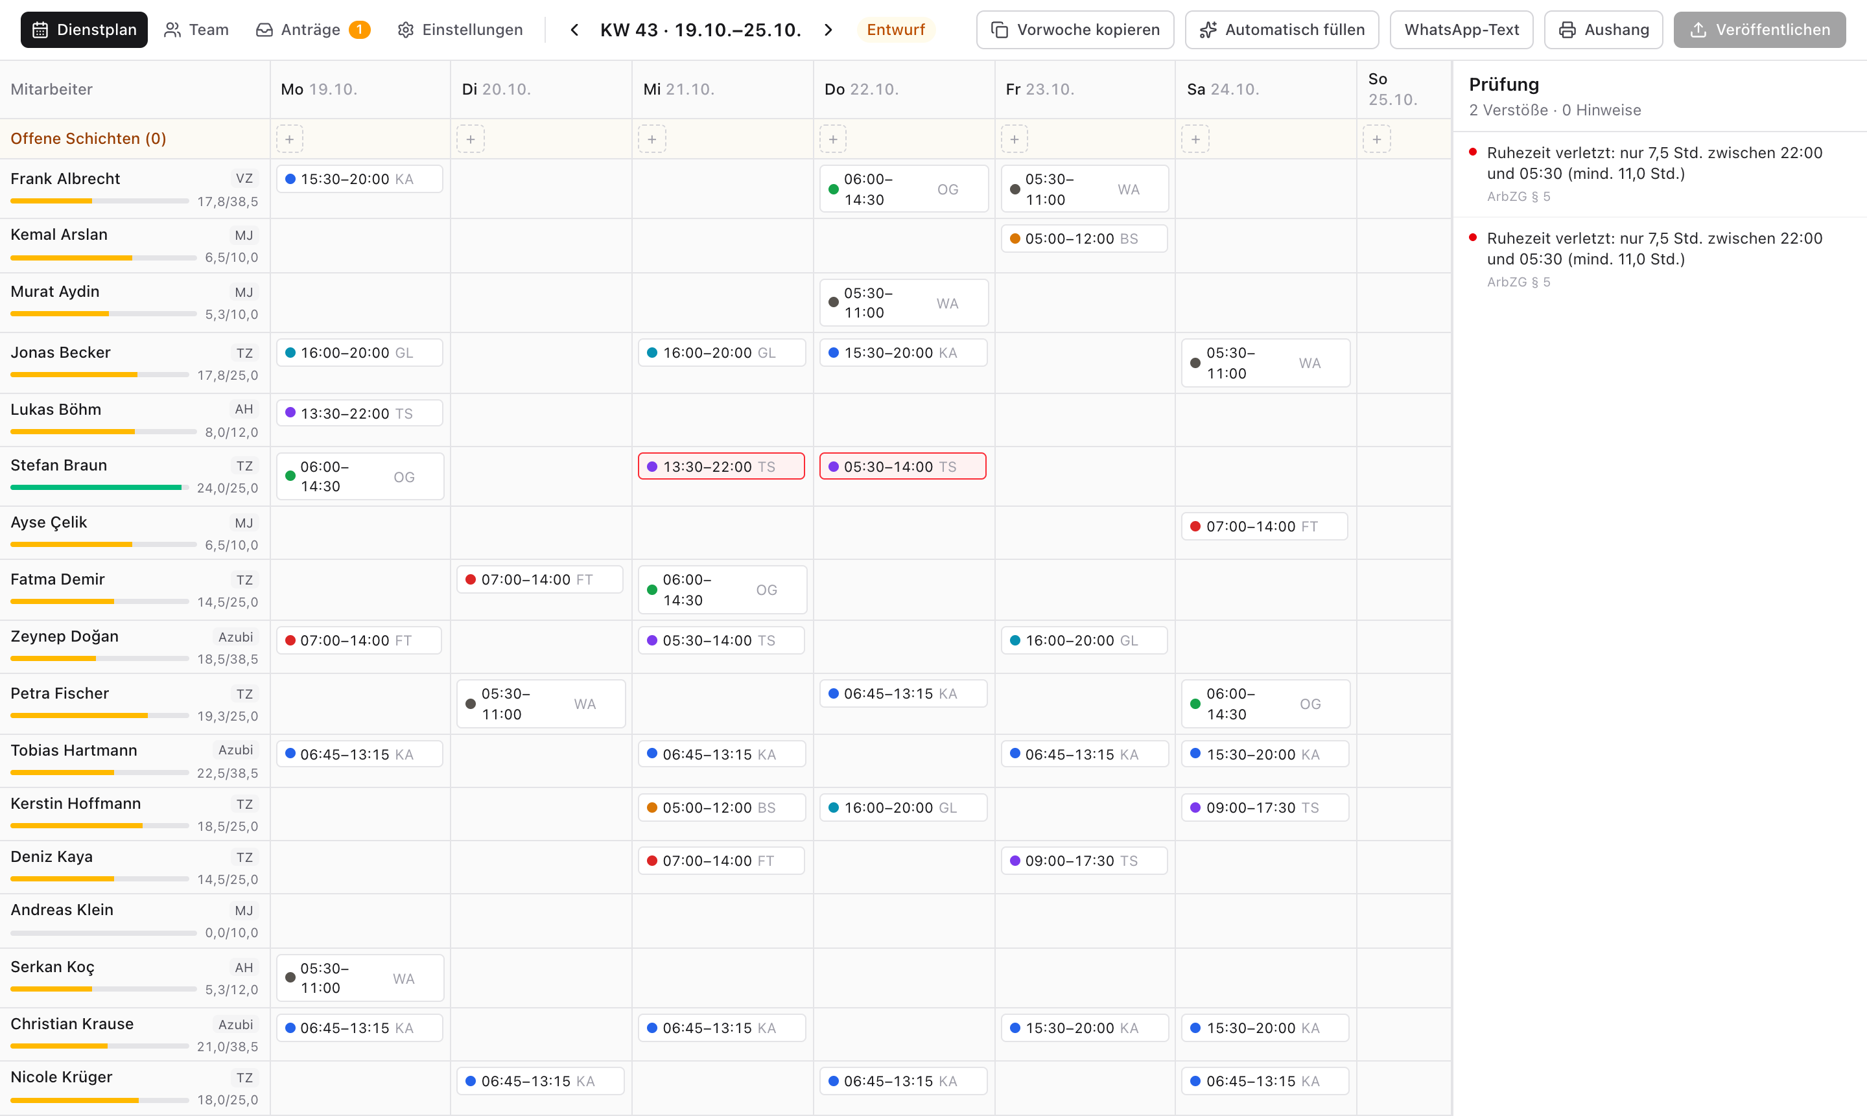Add open shift on Sunday 25.10.
Screen dimensions: 1867x1116
(1376, 139)
